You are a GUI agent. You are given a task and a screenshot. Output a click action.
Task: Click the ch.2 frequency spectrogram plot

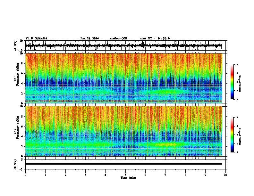click(124, 131)
